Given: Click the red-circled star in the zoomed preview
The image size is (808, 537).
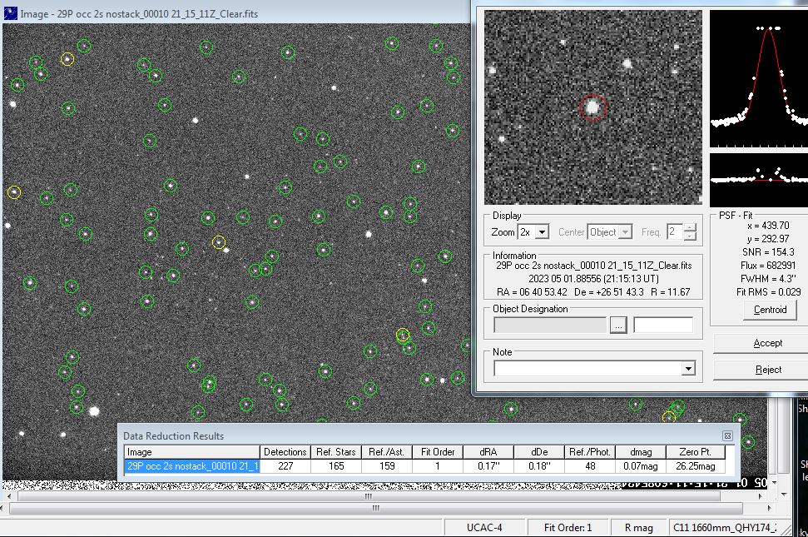Looking at the screenshot, I should [592, 107].
